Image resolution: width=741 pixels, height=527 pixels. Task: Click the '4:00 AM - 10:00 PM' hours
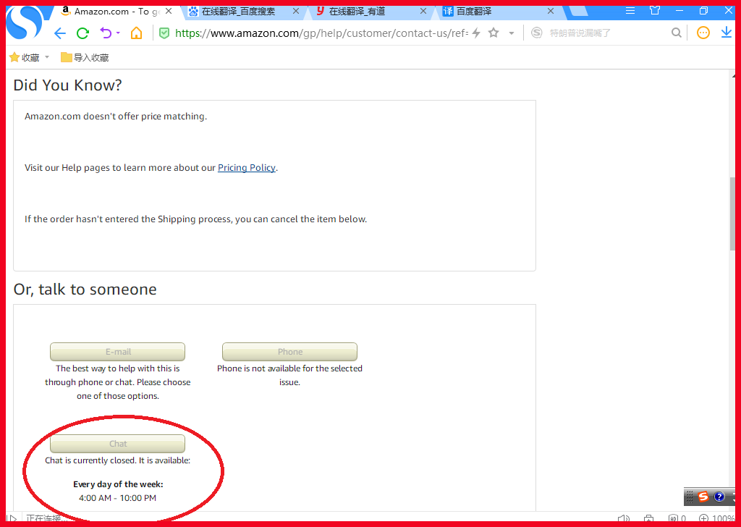click(118, 498)
